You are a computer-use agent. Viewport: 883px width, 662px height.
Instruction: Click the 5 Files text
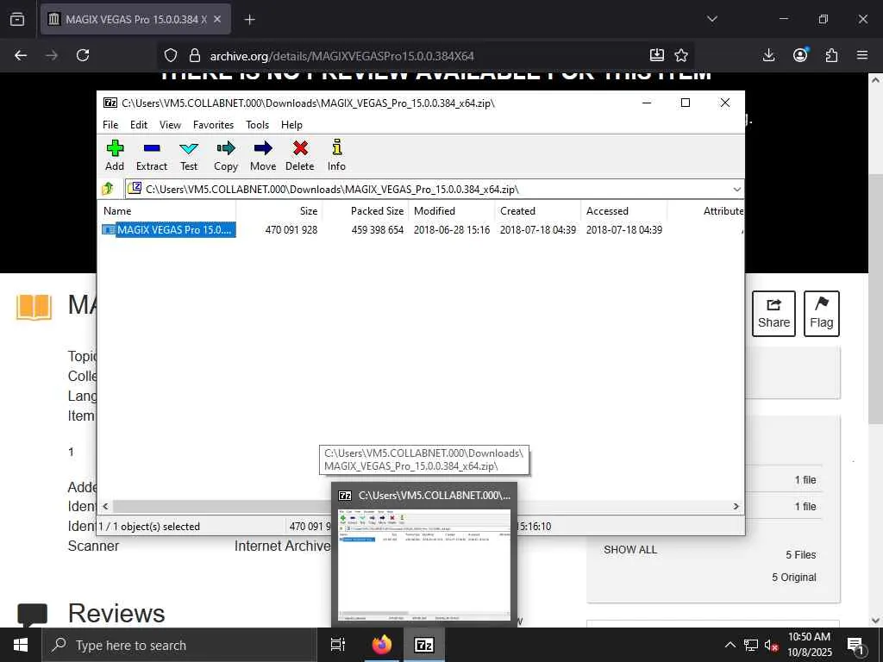[x=801, y=554]
